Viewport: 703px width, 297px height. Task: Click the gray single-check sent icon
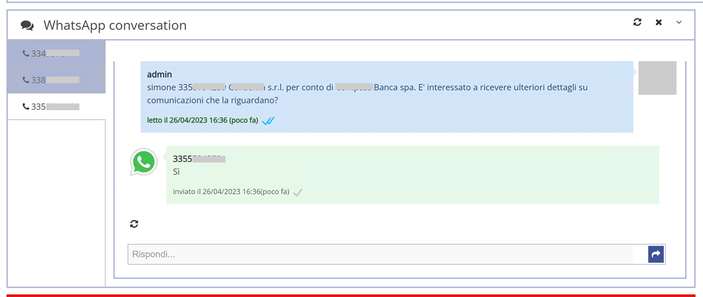point(298,192)
